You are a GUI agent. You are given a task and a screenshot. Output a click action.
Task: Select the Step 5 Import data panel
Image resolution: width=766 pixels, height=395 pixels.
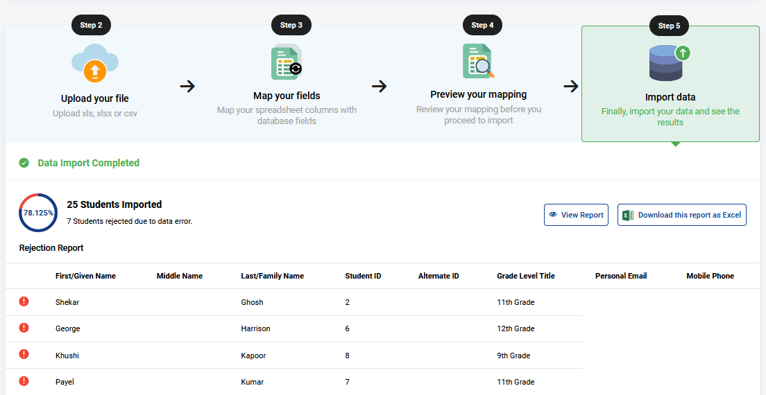[670, 83]
